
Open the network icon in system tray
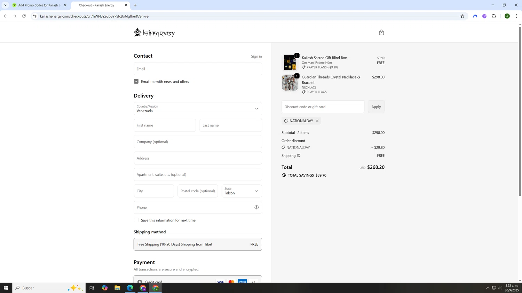coord(493,288)
